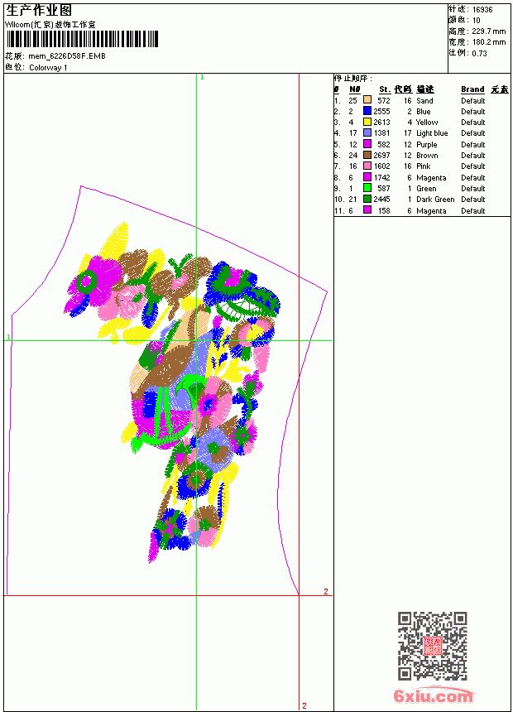Screen dimensions: 513x712
Task: Click the Colorway 1 label
Action: pos(48,68)
